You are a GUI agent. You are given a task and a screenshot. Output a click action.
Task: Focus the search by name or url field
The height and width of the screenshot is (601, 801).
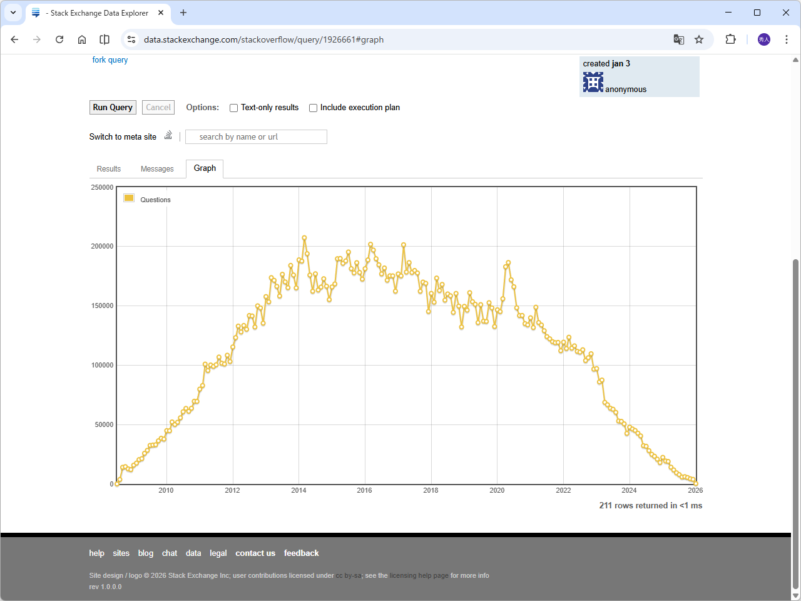256,136
